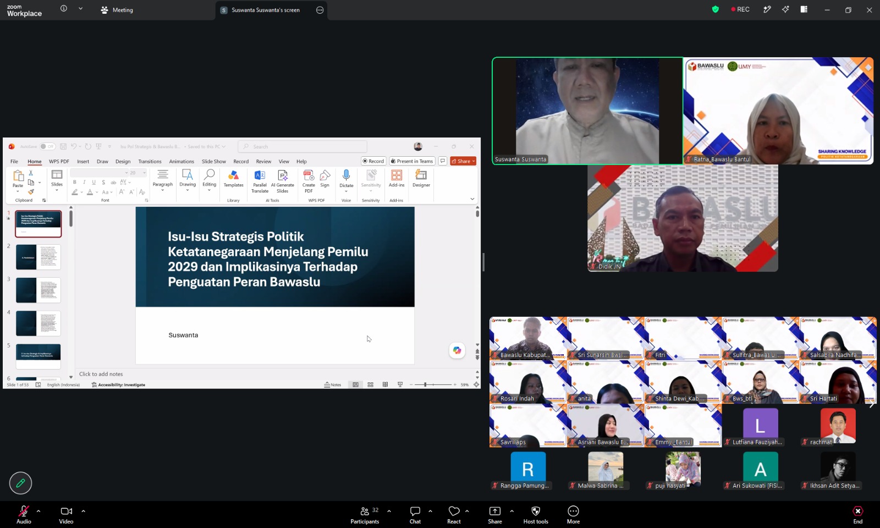Expand video options arrow
This screenshot has width=880, height=528.
83,511
